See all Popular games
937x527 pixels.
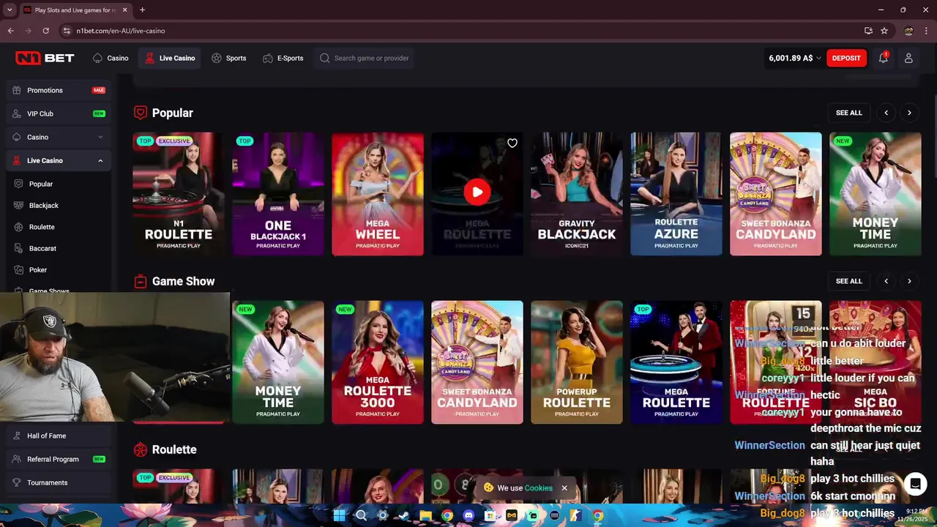(849, 113)
